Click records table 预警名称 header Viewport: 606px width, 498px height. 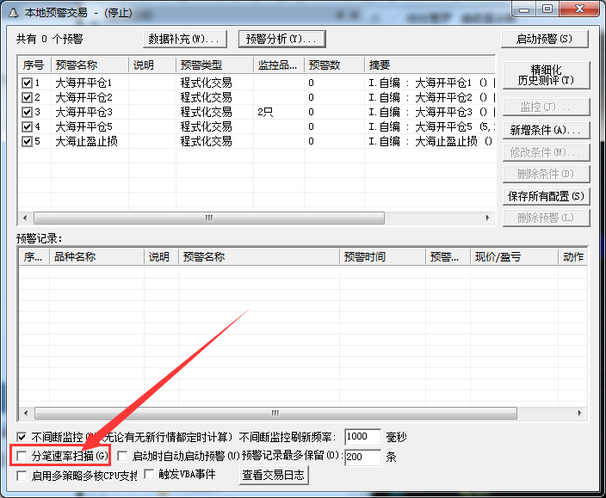tap(259, 256)
